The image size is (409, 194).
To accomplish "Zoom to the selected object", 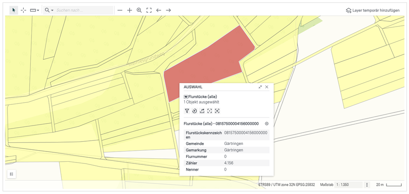I will 209,111.
